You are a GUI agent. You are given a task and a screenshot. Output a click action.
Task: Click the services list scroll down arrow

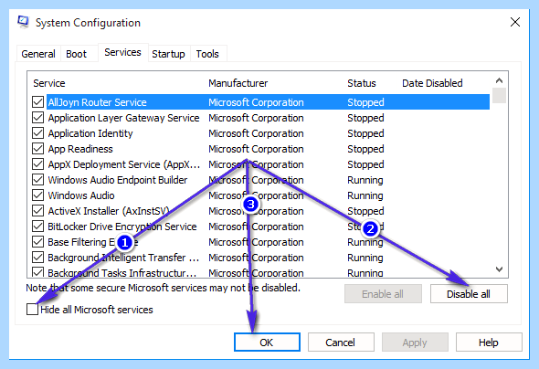(x=499, y=269)
